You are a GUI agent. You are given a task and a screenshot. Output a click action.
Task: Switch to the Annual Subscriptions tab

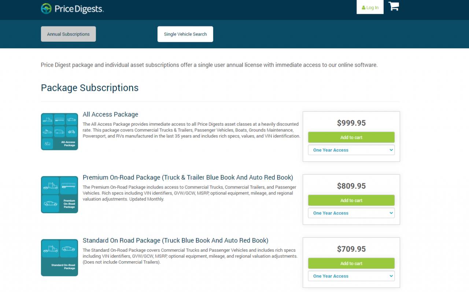[x=68, y=34]
